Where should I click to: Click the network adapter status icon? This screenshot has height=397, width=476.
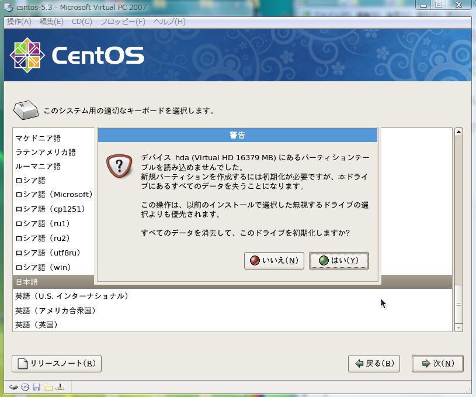tap(60, 387)
